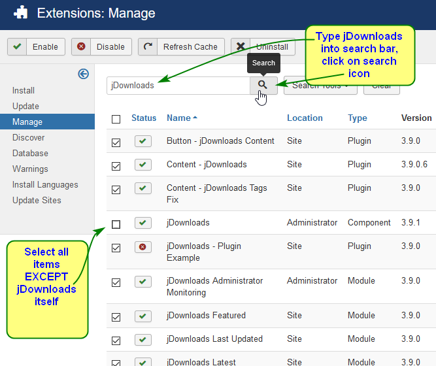436x366 pixels.
Task: Toggle status icon of jDownloads Featured
Action: 143,316
